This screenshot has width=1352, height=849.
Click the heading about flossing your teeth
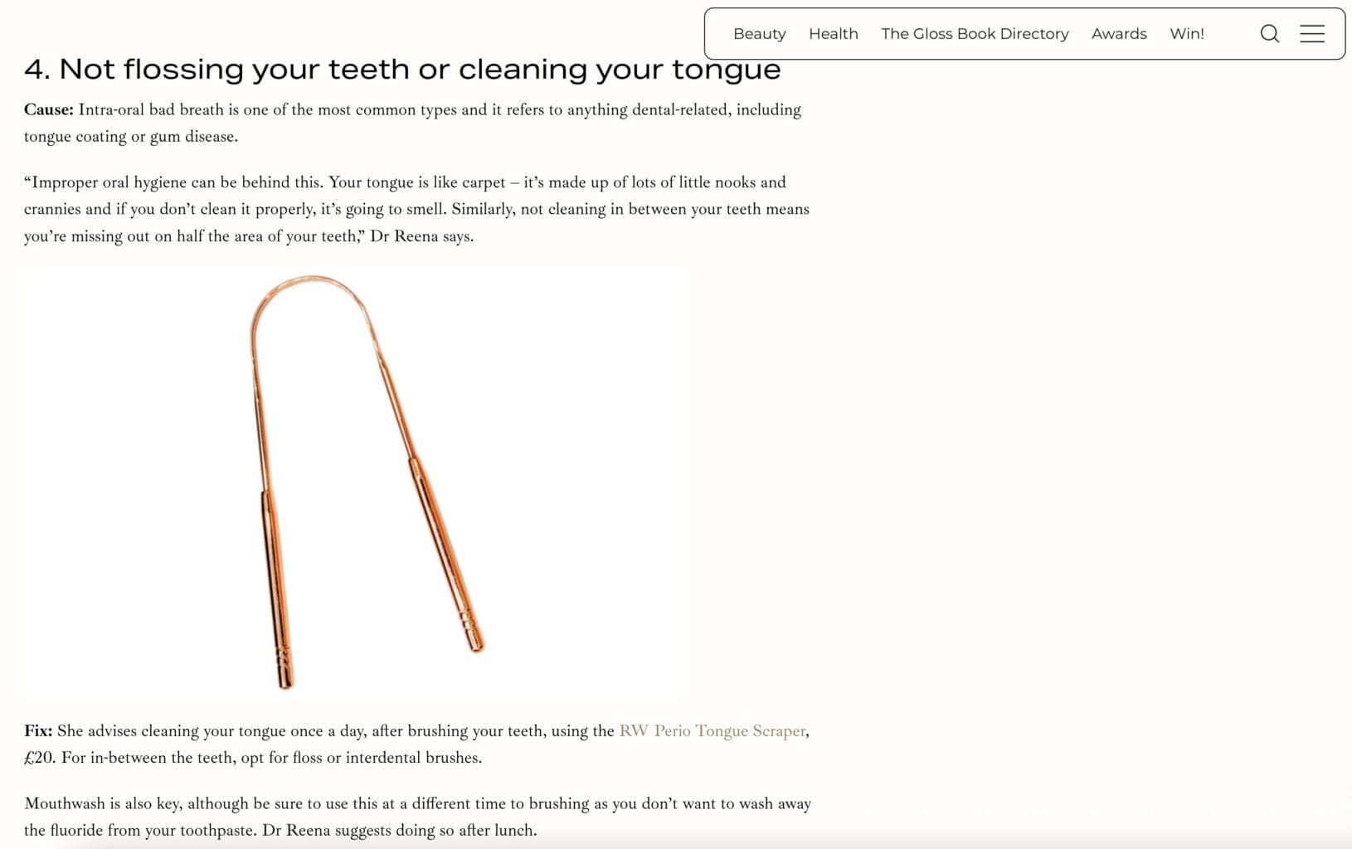[x=402, y=70]
